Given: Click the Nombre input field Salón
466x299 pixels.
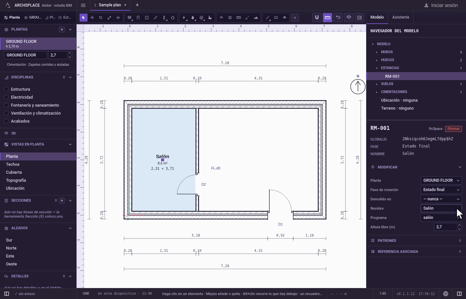Looking at the screenshot, I should coord(441,208).
